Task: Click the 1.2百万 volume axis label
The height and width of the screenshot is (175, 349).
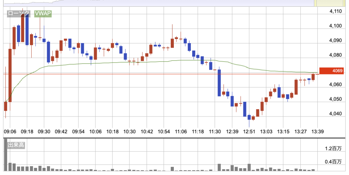Action: (334, 148)
